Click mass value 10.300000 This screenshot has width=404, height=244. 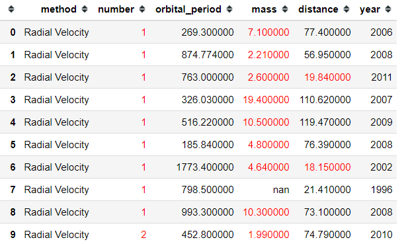coord(266,212)
